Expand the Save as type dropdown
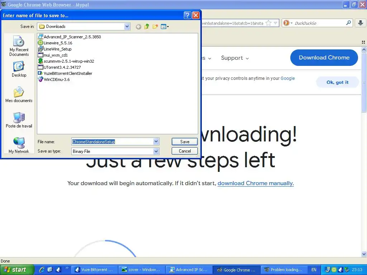This screenshot has height=275, width=367. (156, 151)
